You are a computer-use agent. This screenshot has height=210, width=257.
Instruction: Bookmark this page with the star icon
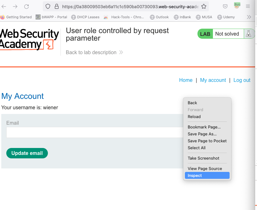tap(204, 7)
